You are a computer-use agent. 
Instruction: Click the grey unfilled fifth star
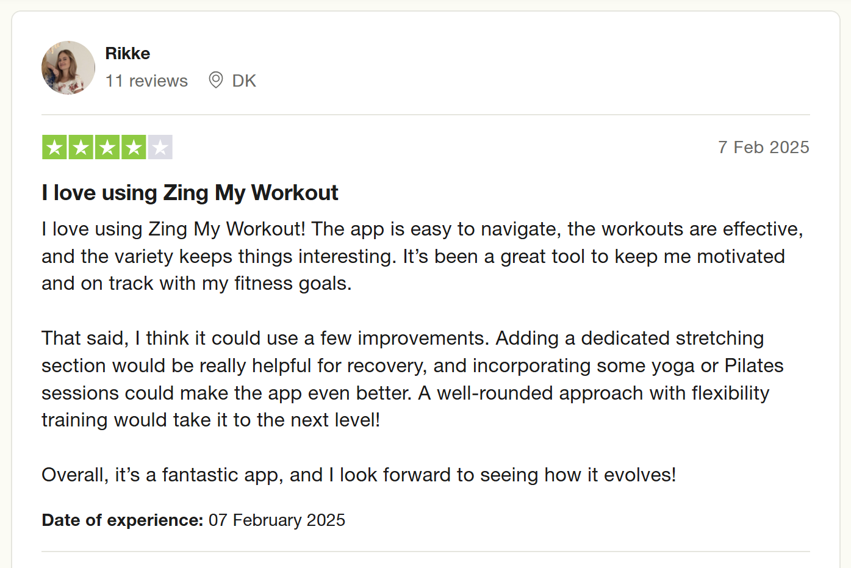[160, 147]
